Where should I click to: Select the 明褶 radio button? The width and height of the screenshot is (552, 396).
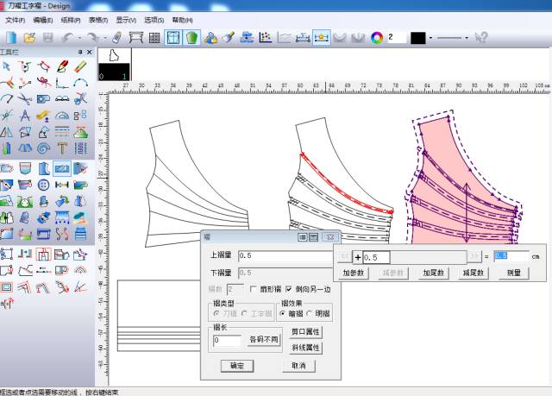(x=309, y=314)
